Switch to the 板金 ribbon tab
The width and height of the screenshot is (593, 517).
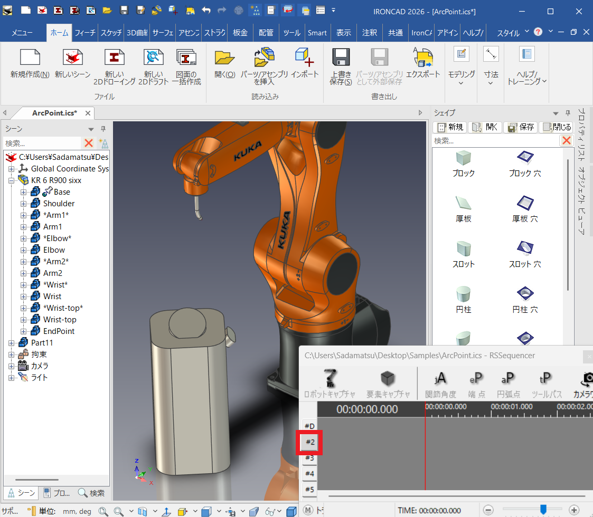[x=240, y=33]
